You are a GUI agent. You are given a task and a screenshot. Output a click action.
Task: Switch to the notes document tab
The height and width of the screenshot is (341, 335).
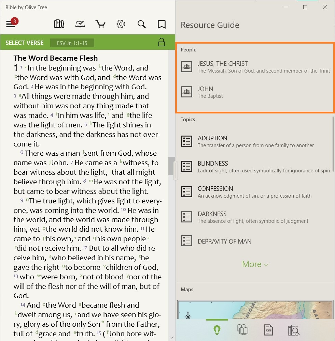(x=268, y=330)
